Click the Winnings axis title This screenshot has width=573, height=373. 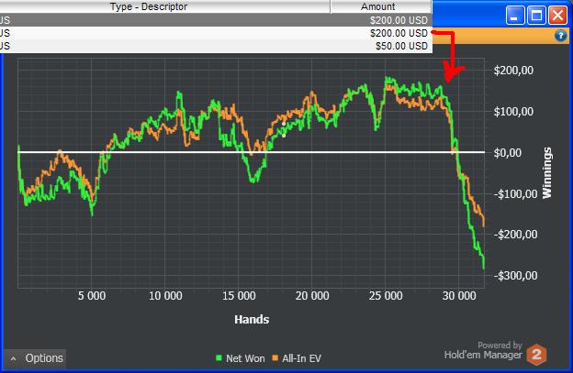click(x=547, y=173)
